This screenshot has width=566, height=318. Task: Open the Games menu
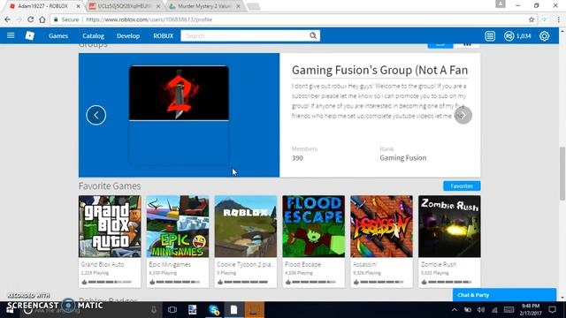pyautogui.click(x=58, y=36)
